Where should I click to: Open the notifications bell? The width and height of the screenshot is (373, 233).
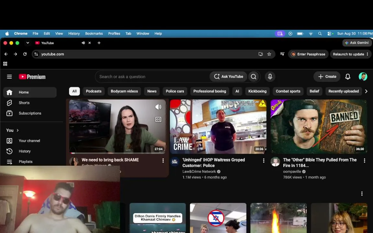click(x=347, y=77)
